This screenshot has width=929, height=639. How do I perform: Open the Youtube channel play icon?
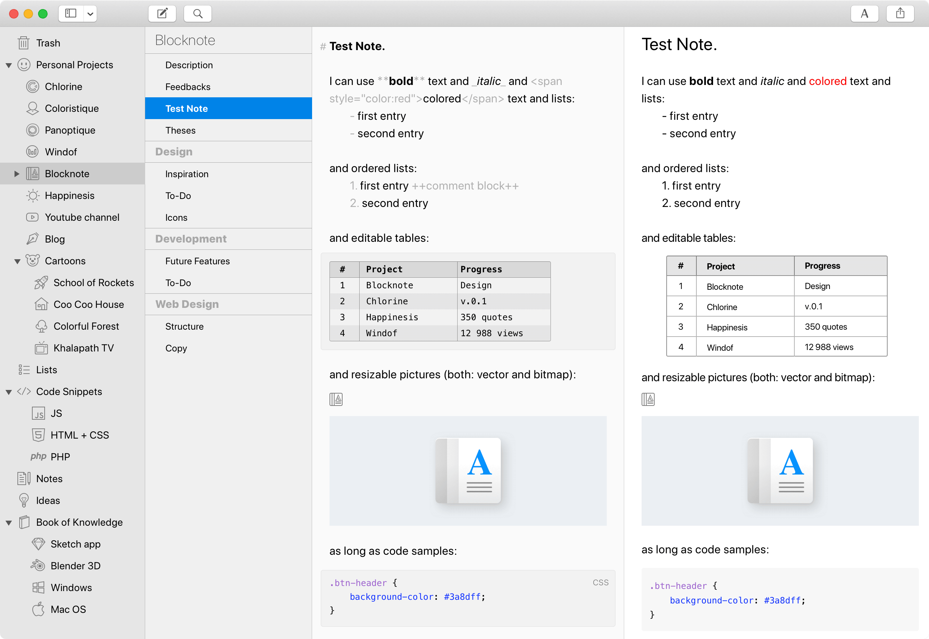32,217
